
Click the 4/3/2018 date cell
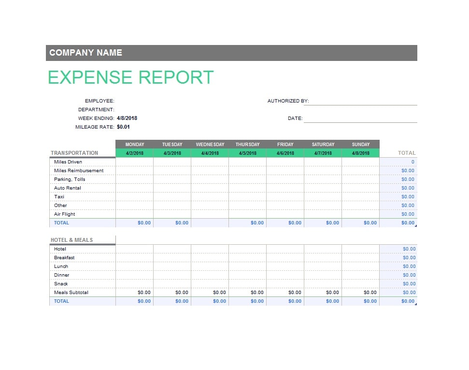pos(172,153)
